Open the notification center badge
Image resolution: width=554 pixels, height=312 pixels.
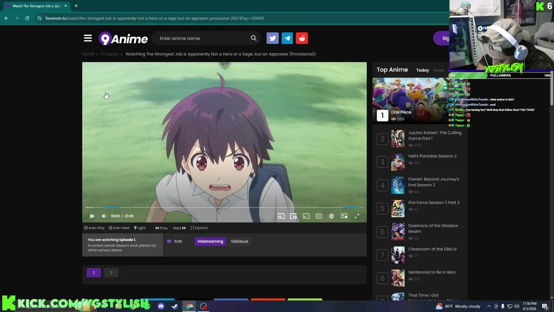(x=545, y=306)
